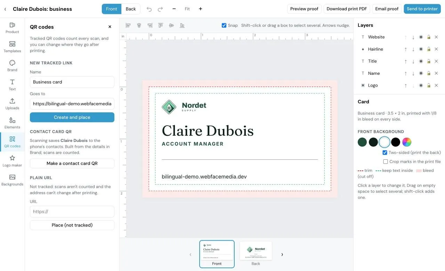The width and height of the screenshot is (445, 271).
Task: Align selected boxes to the bottom
Action: click(x=182, y=25)
